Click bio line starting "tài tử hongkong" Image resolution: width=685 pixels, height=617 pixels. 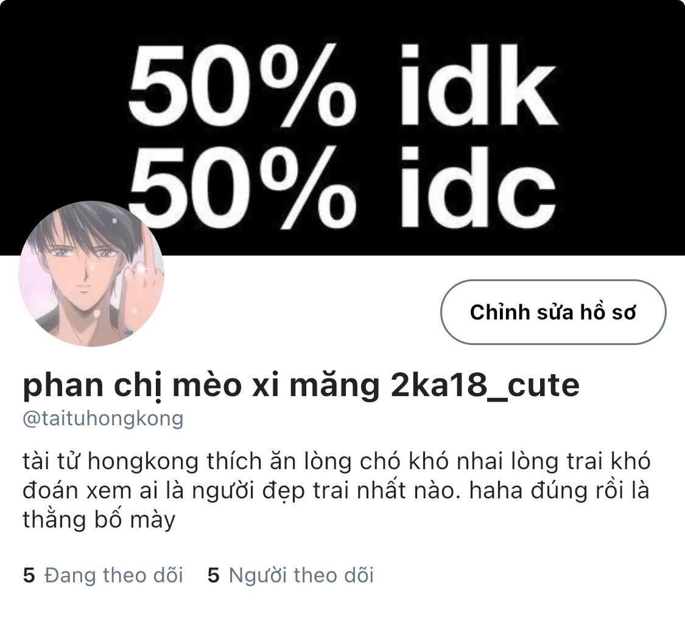(x=336, y=461)
